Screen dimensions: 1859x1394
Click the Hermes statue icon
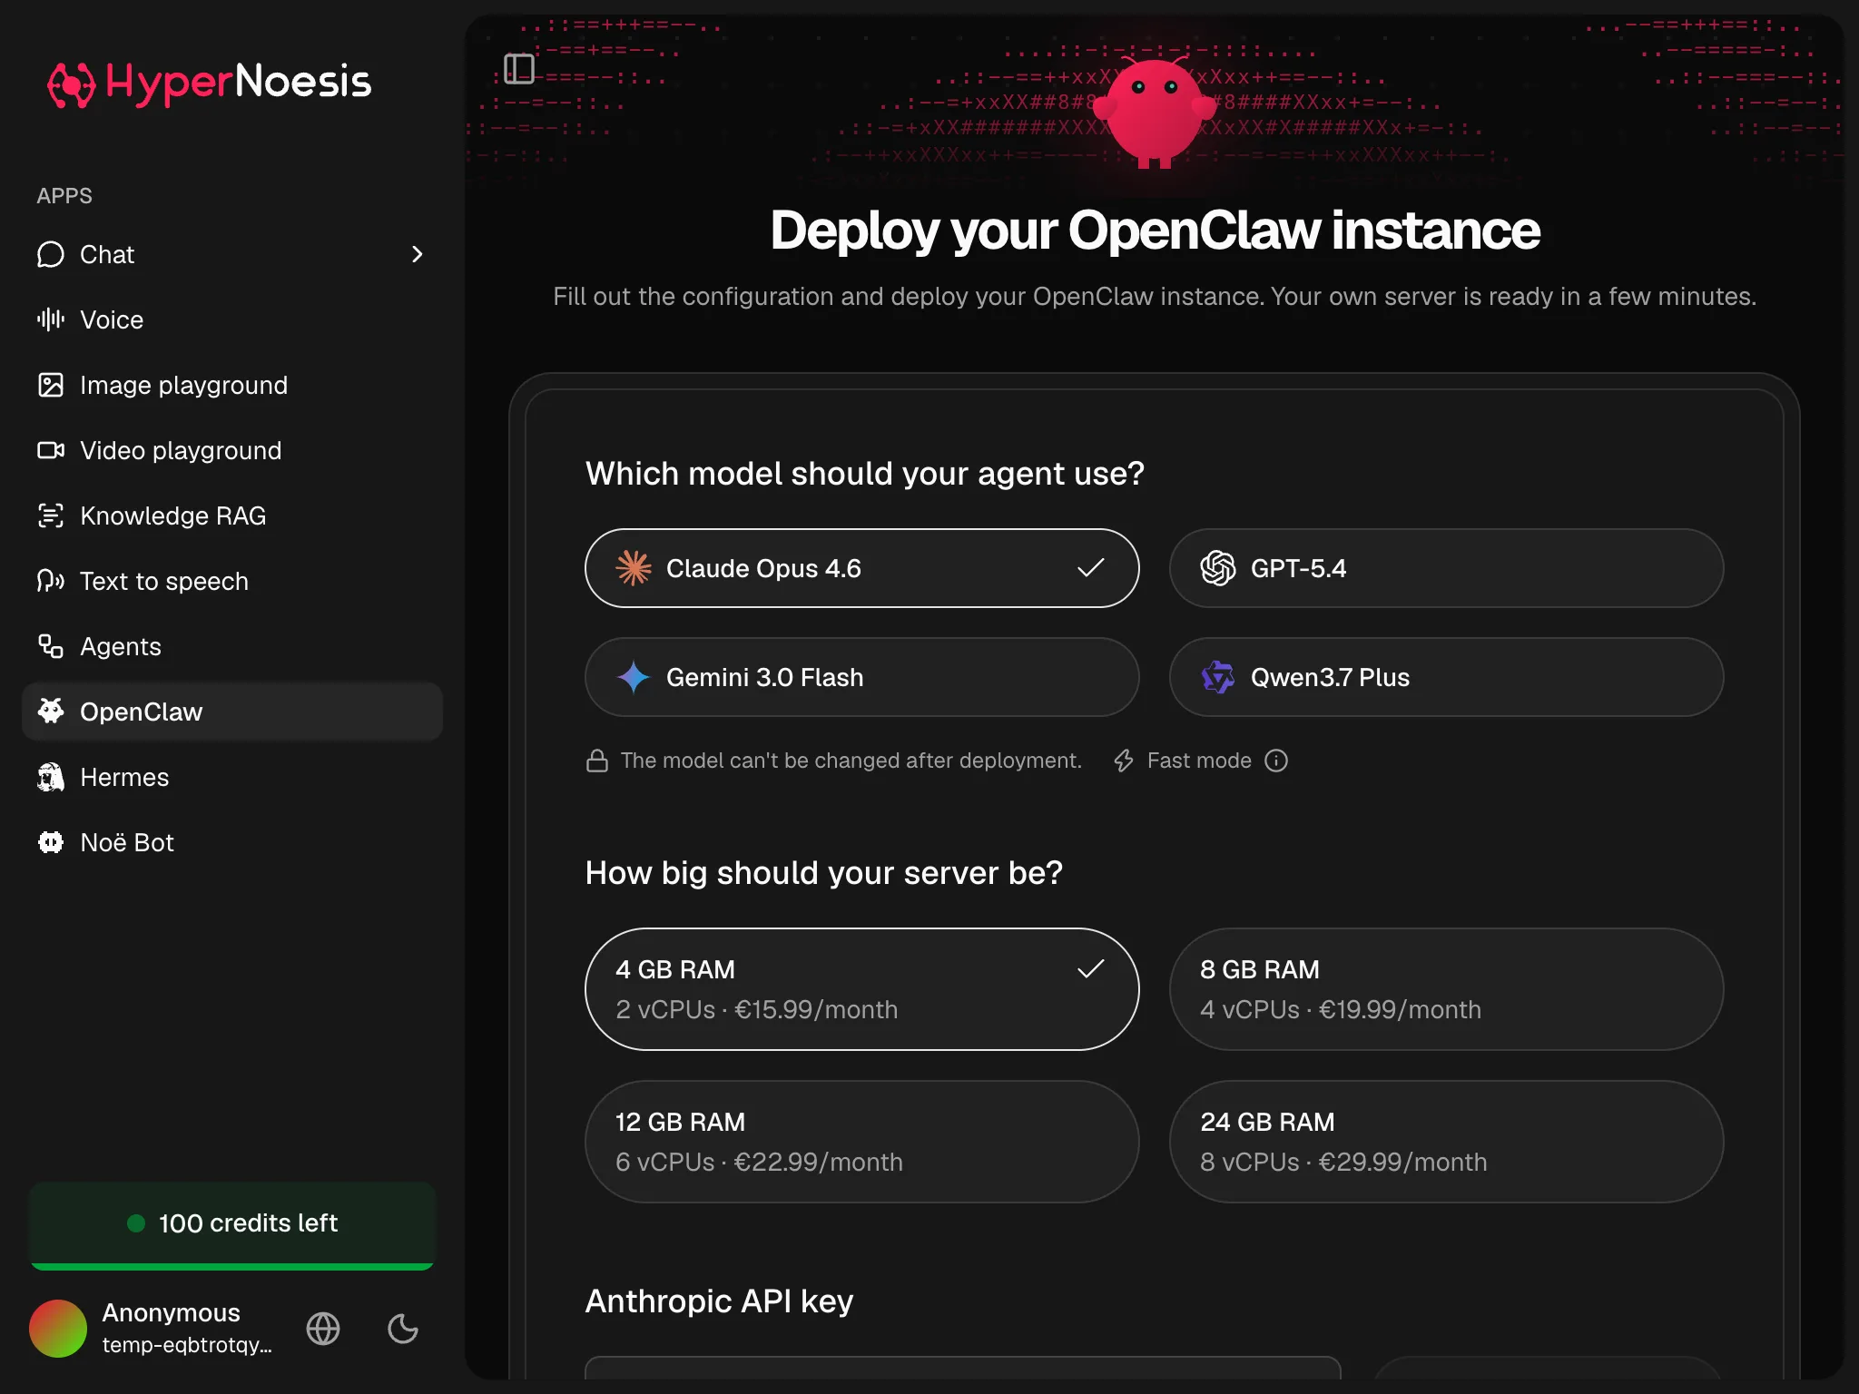click(51, 777)
